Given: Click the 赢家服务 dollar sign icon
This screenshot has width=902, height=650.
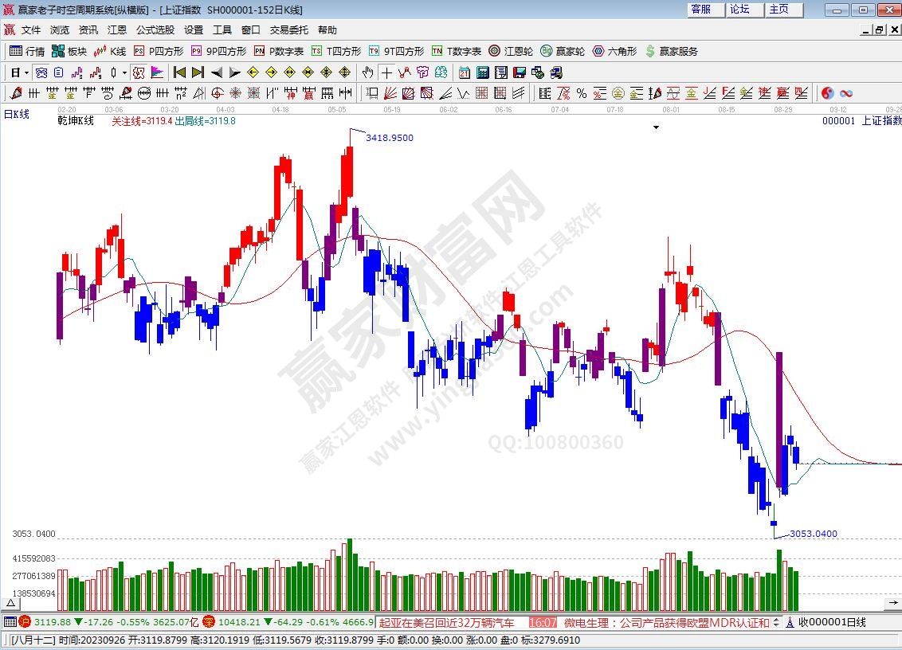Looking at the screenshot, I should point(672,51).
